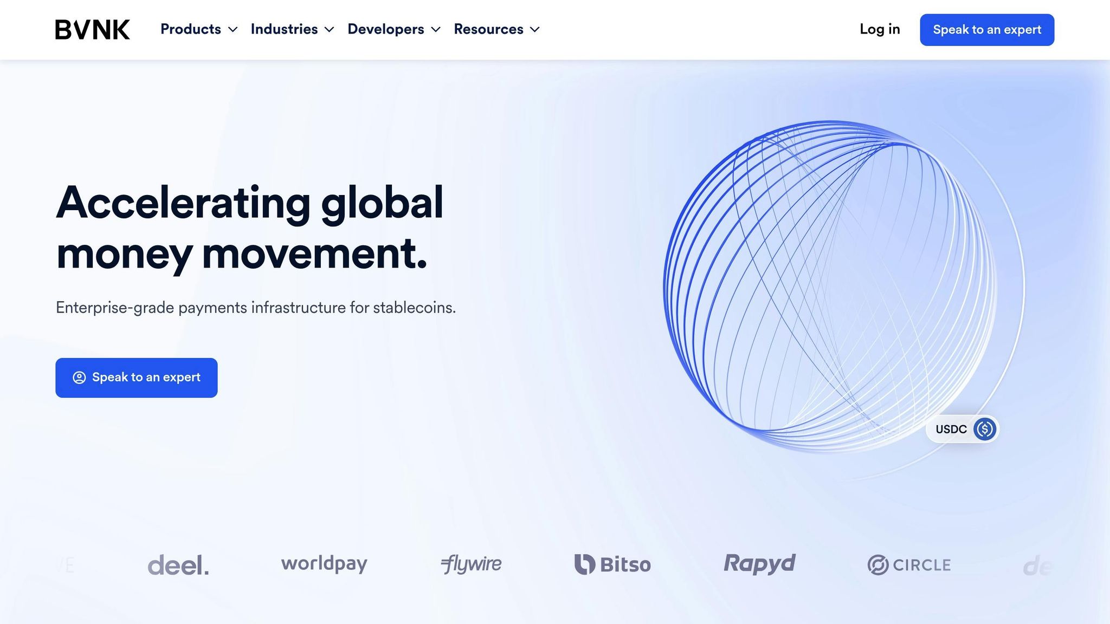Click the BVNK logo in the header
Screen dimensions: 1110x624
coord(92,30)
